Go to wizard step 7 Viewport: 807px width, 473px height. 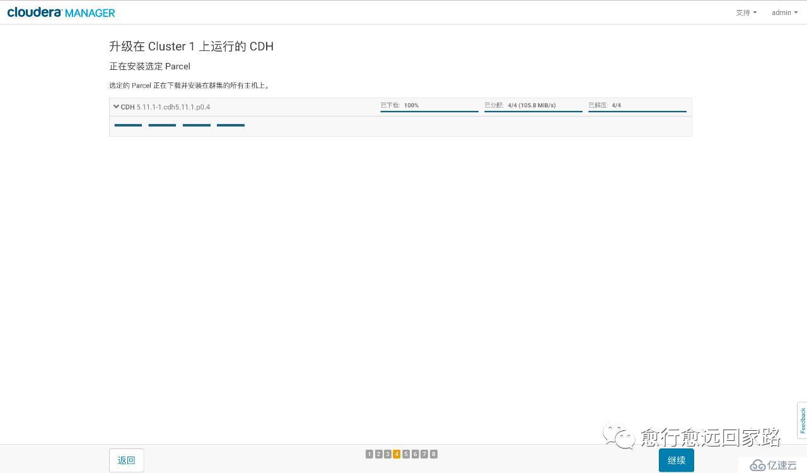[x=424, y=454]
